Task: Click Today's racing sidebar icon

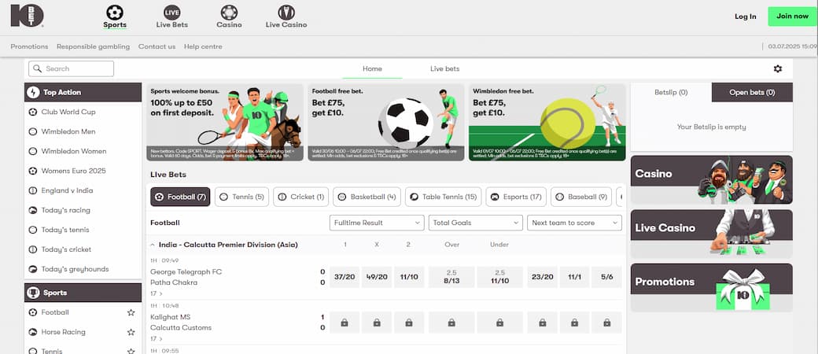Action: point(33,210)
